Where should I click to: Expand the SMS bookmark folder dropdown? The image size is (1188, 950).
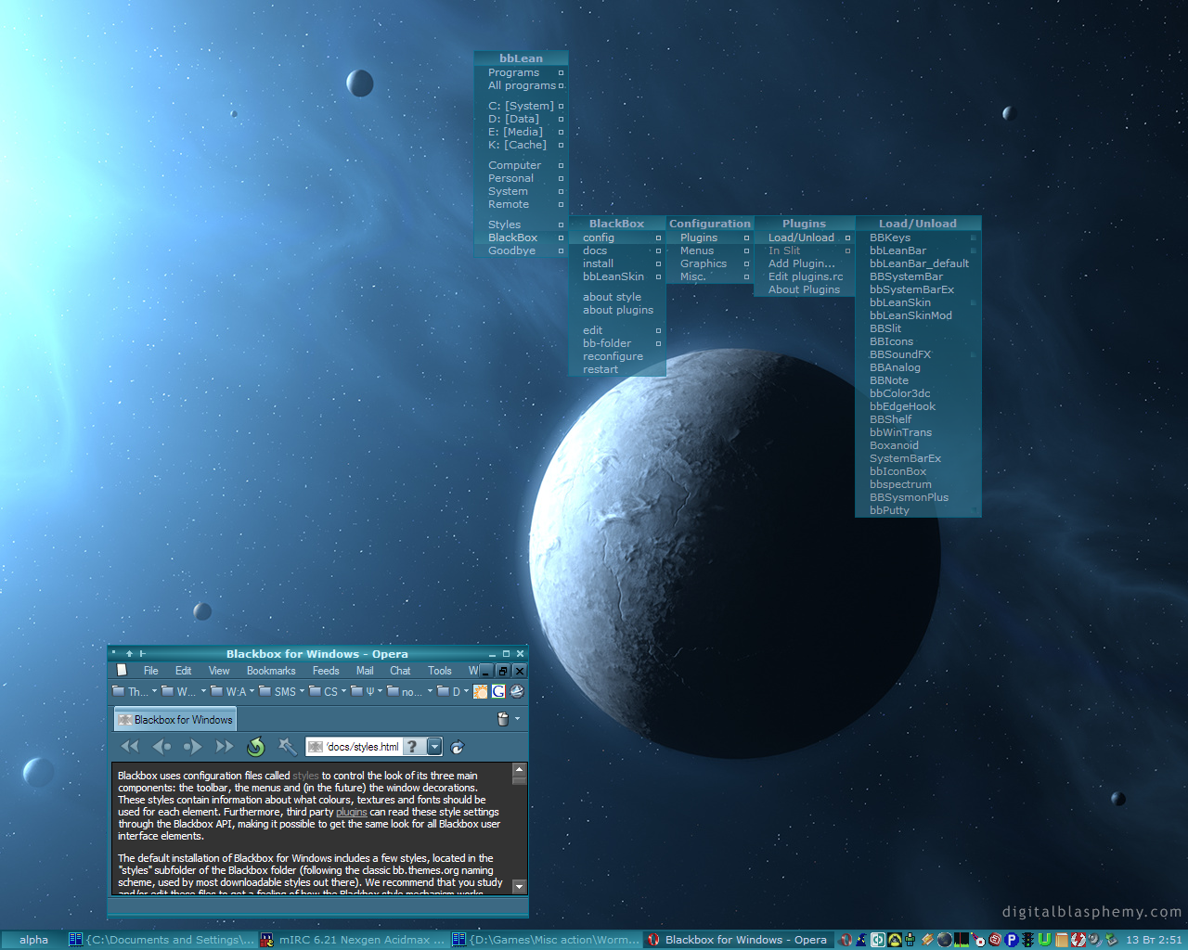(x=303, y=691)
